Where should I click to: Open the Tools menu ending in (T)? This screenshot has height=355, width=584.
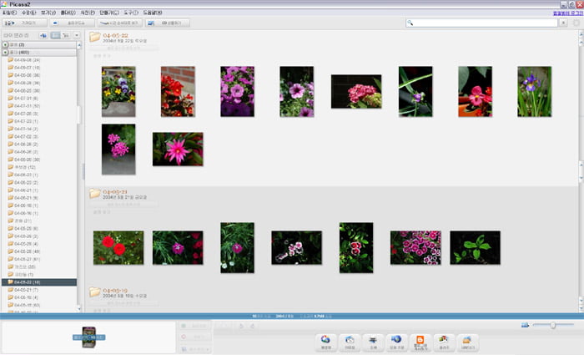tap(131, 13)
